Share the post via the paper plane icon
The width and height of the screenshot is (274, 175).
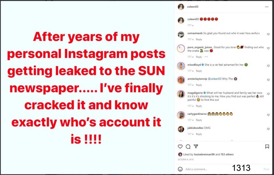pos(195,147)
